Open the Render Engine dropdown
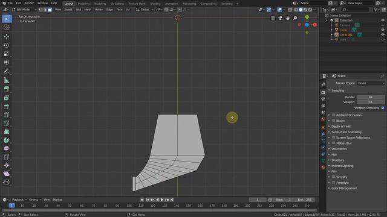Viewport: 387px width, 217px height. [371, 83]
